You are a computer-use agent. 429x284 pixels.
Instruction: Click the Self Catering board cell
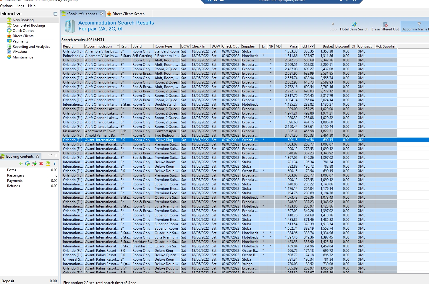coord(142,56)
